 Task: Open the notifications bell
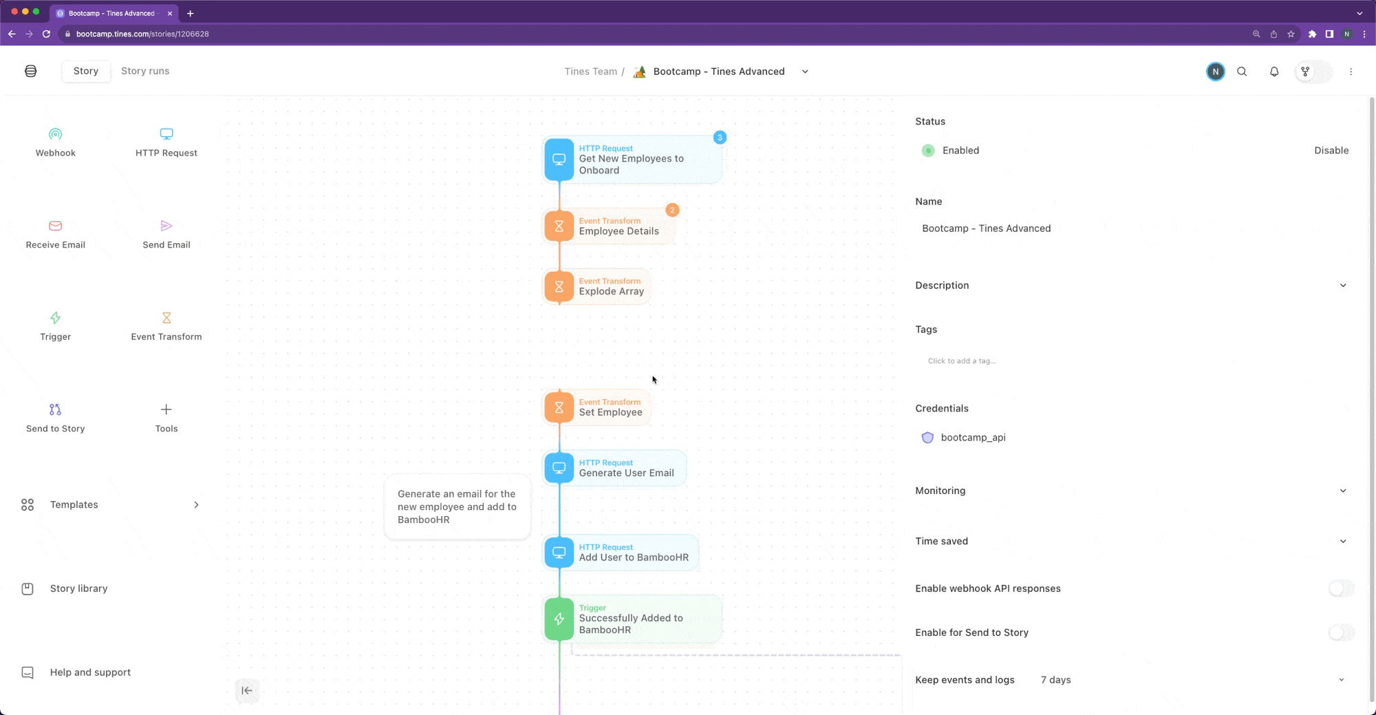pyautogui.click(x=1274, y=72)
